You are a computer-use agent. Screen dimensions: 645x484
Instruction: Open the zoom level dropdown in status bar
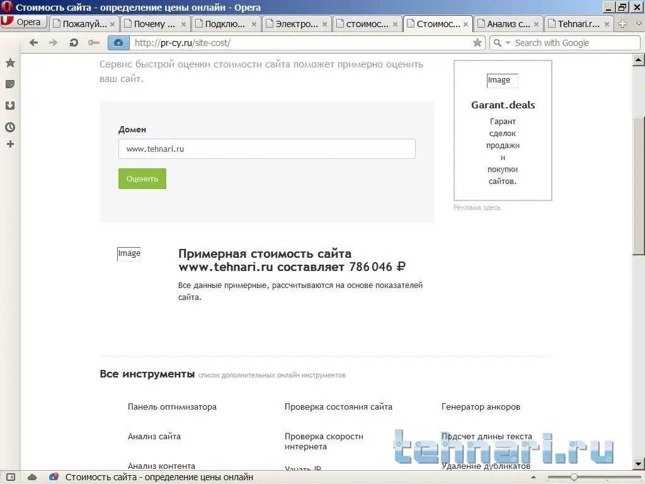click(x=533, y=478)
